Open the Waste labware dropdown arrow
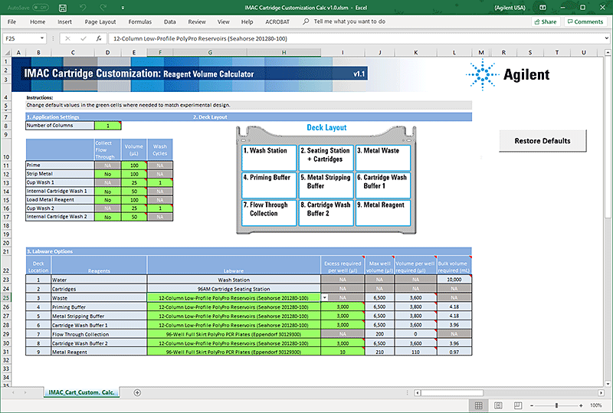The width and height of the screenshot is (613, 413). (x=325, y=297)
